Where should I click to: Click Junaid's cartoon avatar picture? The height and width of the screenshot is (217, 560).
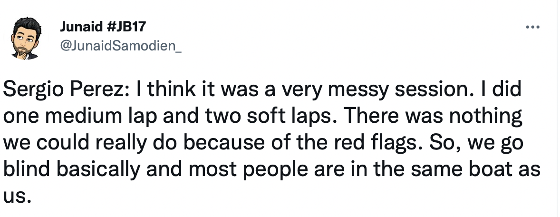click(x=25, y=39)
